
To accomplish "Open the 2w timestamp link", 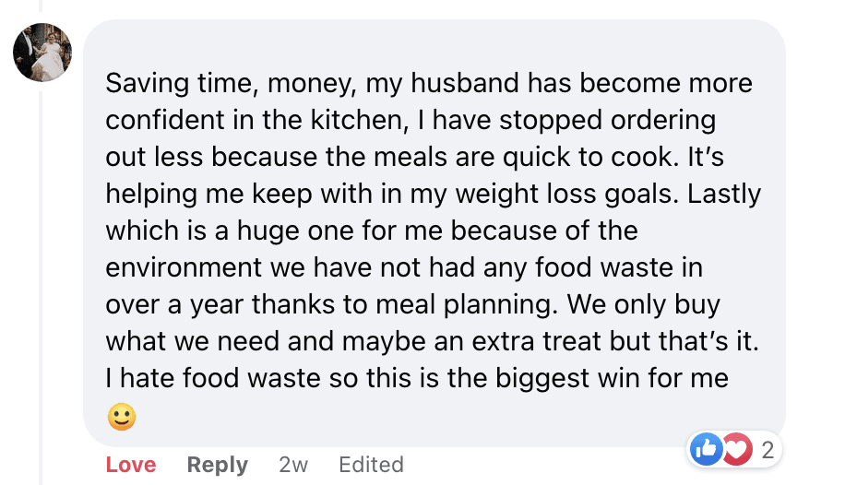I will pyautogui.click(x=292, y=465).
